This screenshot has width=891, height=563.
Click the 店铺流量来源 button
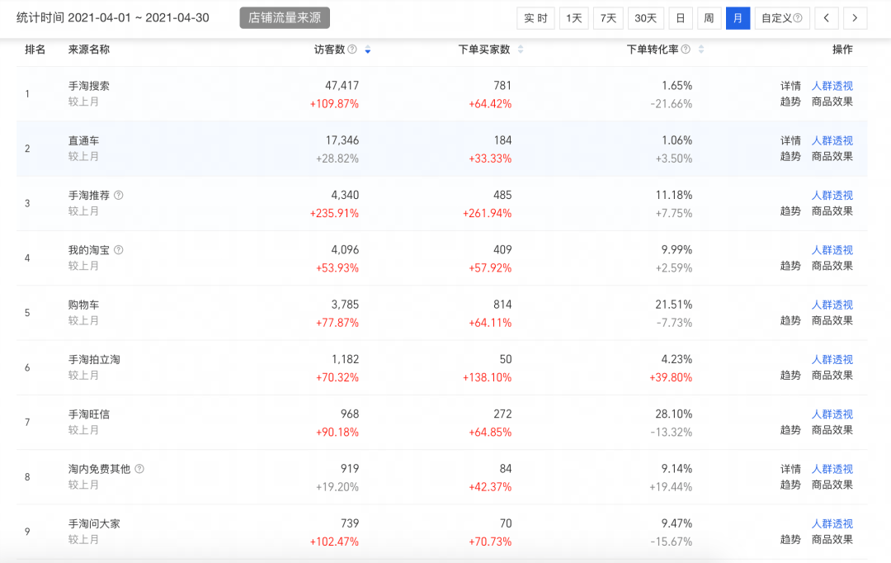(x=285, y=17)
